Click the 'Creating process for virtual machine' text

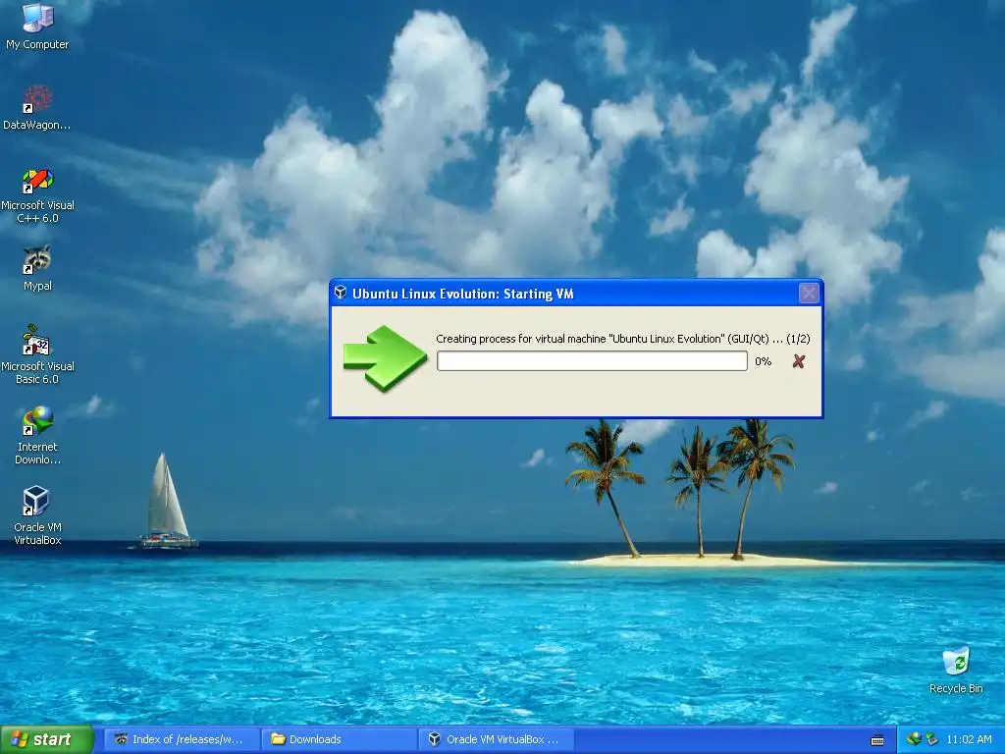click(x=622, y=339)
